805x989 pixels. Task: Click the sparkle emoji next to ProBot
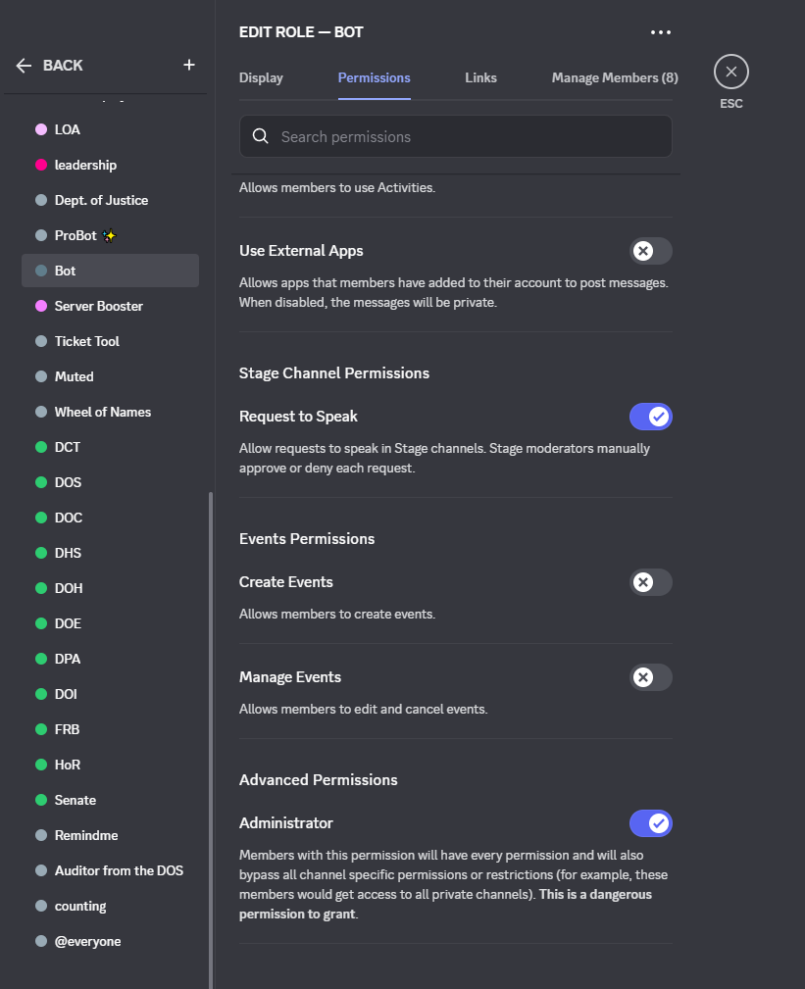110,235
